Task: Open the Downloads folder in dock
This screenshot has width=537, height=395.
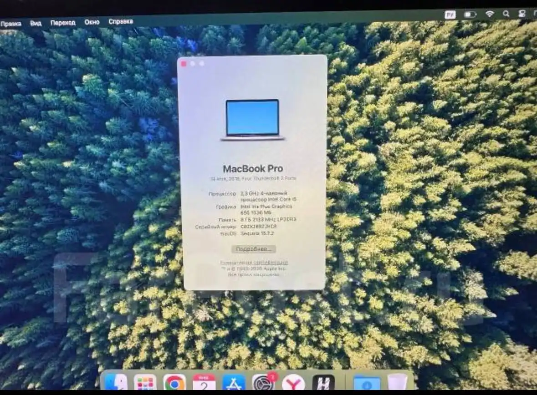Action: point(367,382)
